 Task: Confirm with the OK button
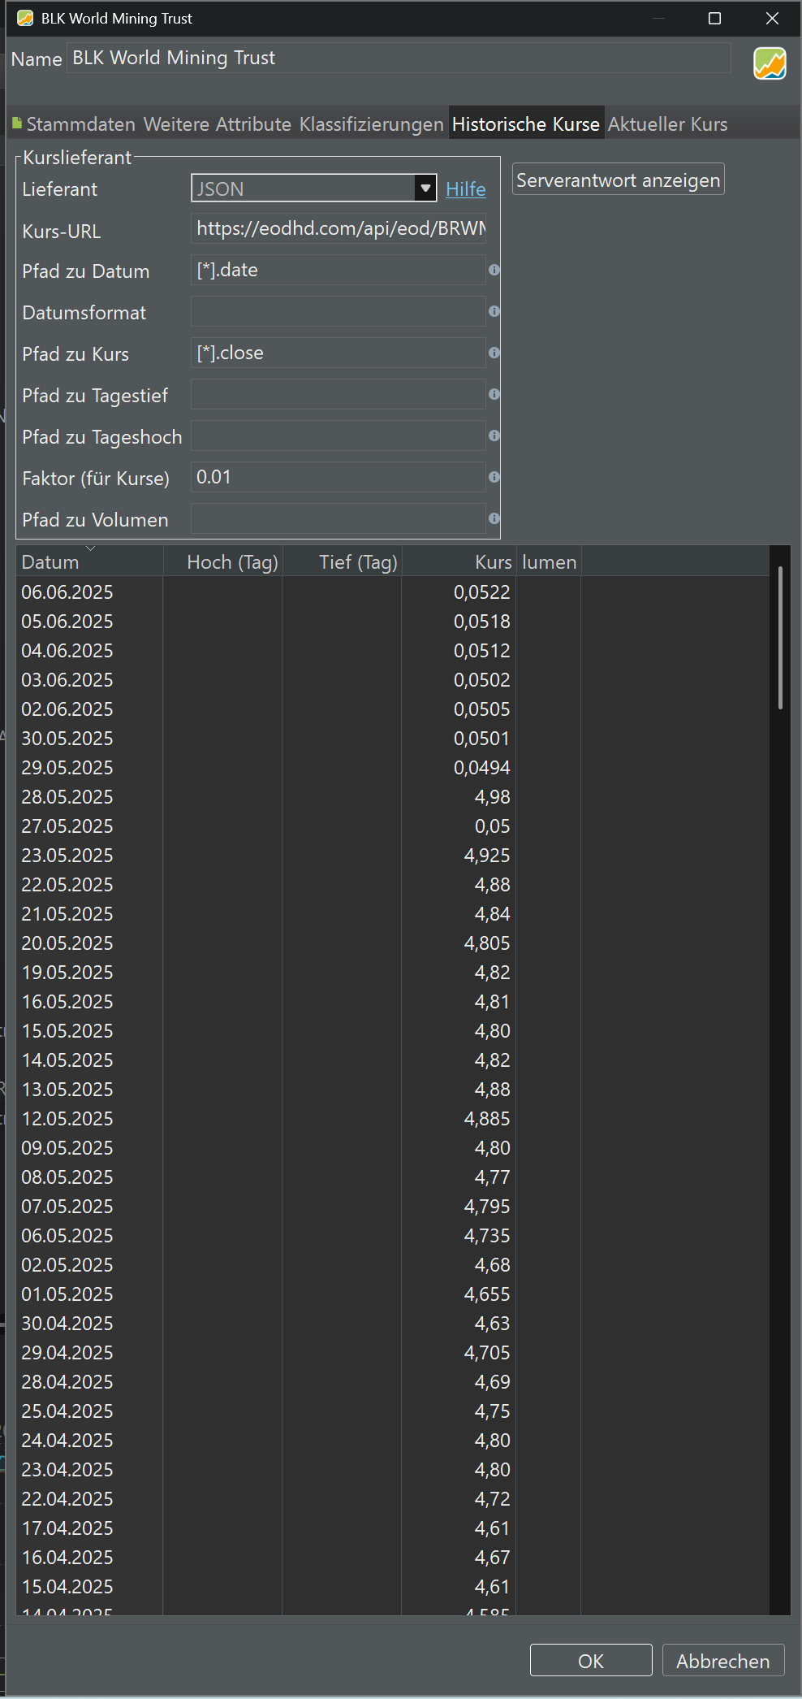tap(591, 1661)
